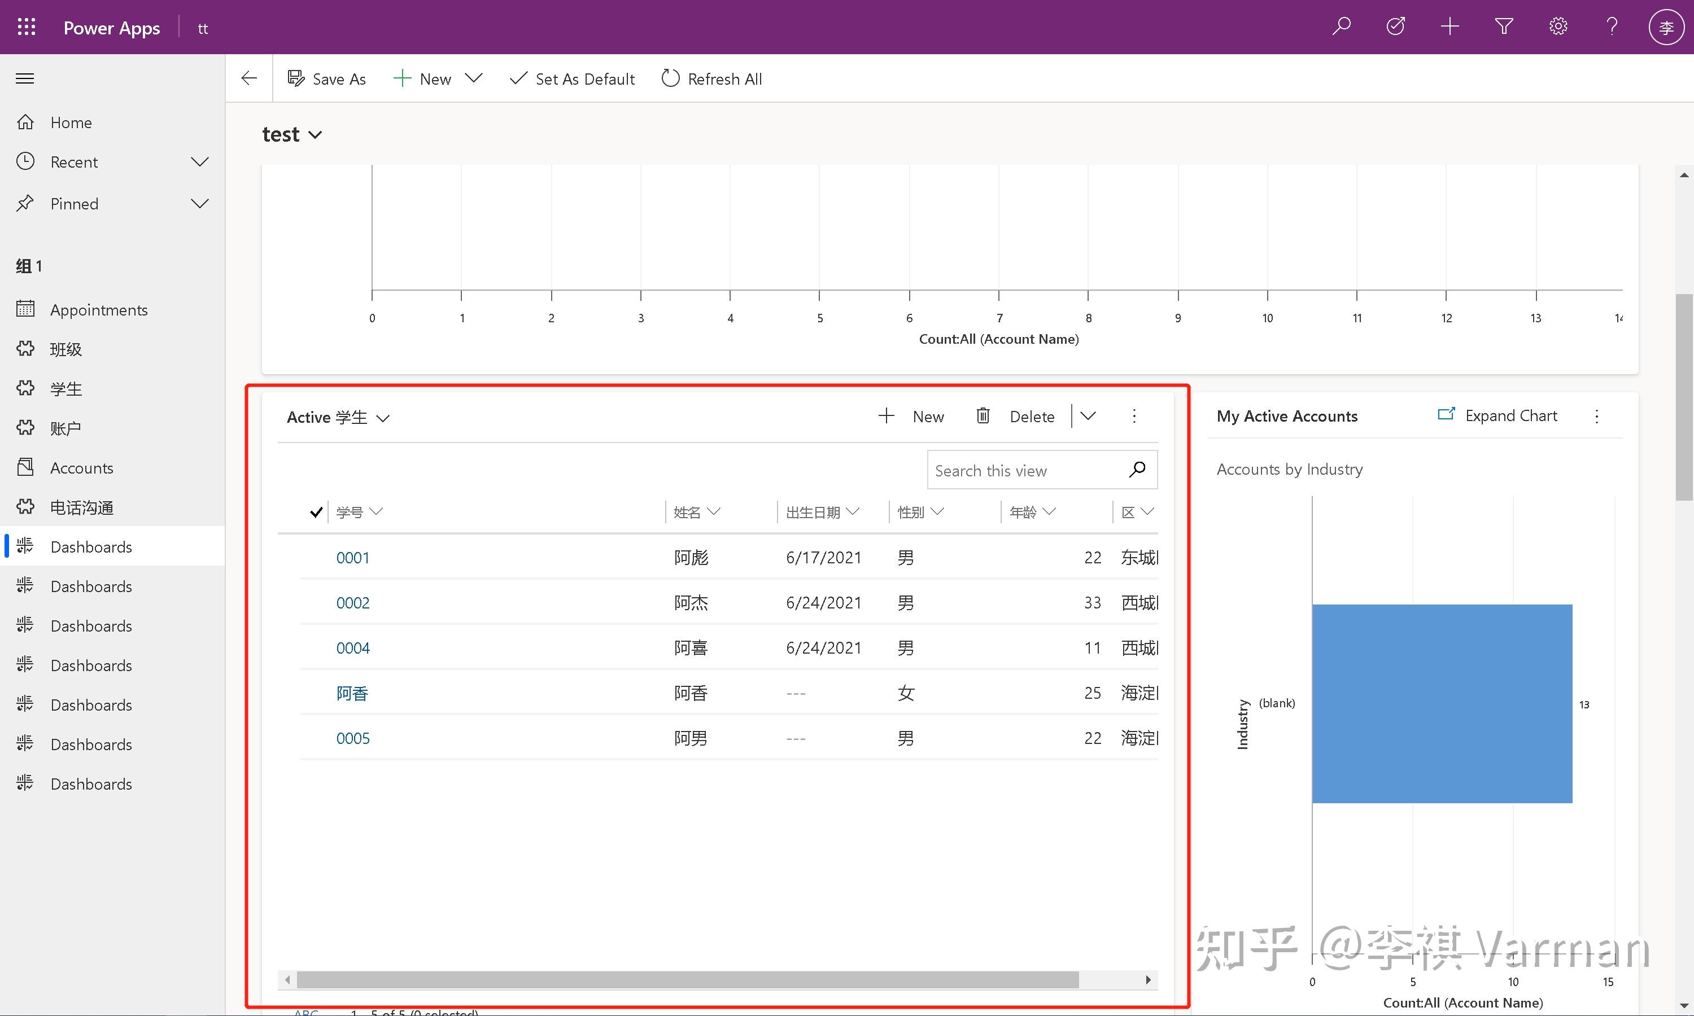Open the settings gear icon
The height and width of the screenshot is (1016, 1694).
[x=1558, y=27]
